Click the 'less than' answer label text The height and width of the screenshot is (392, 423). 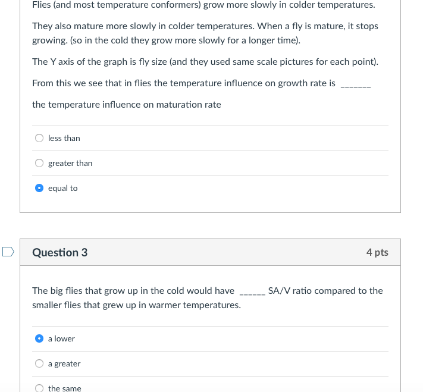coord(64,138)
